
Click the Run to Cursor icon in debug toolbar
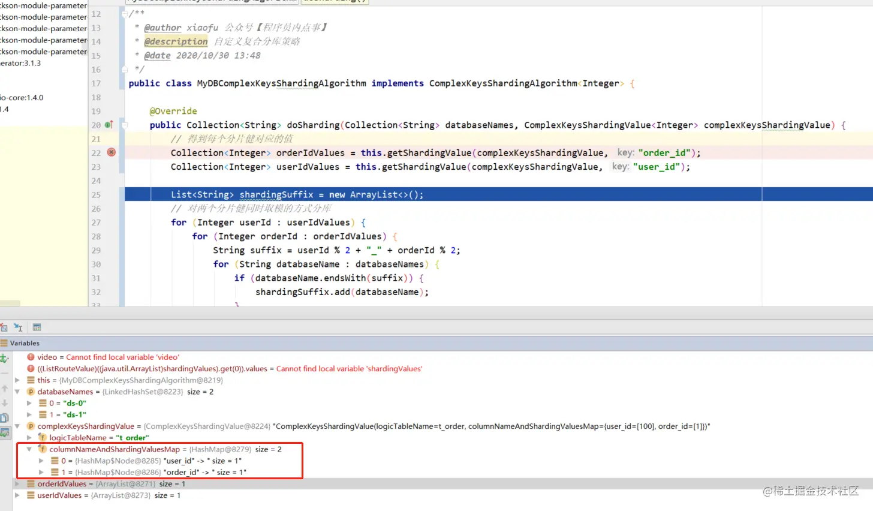pos(18,327)
